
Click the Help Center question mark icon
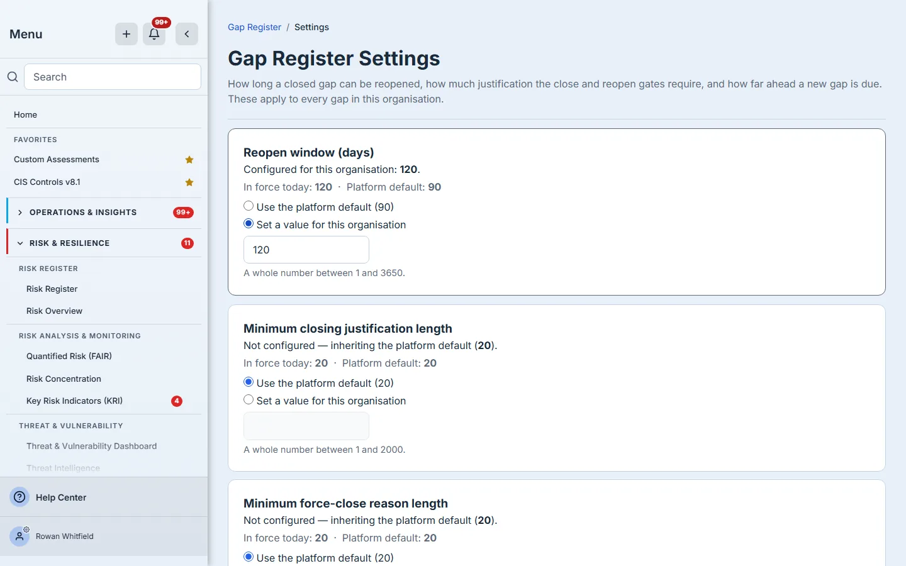[20, 497]
